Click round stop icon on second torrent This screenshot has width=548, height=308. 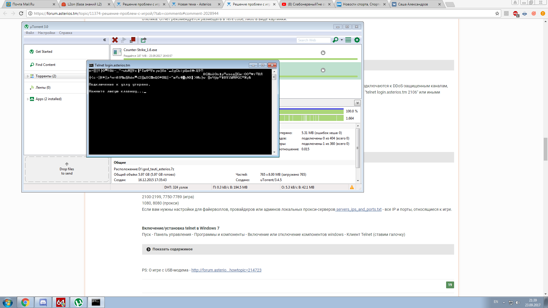click(x=323, y=70)
